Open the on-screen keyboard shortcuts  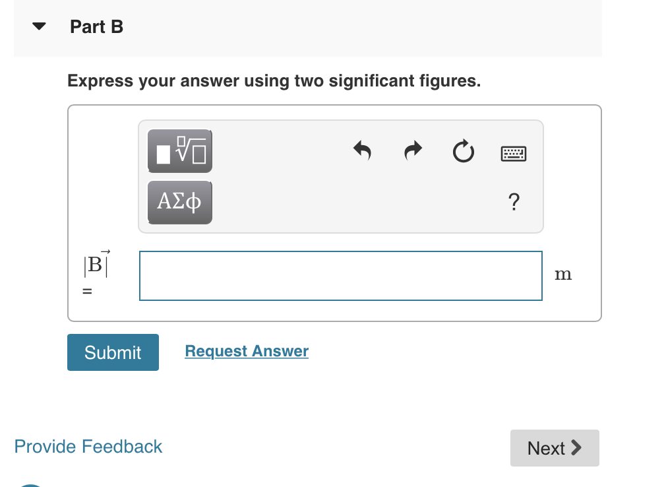[513, 154]
